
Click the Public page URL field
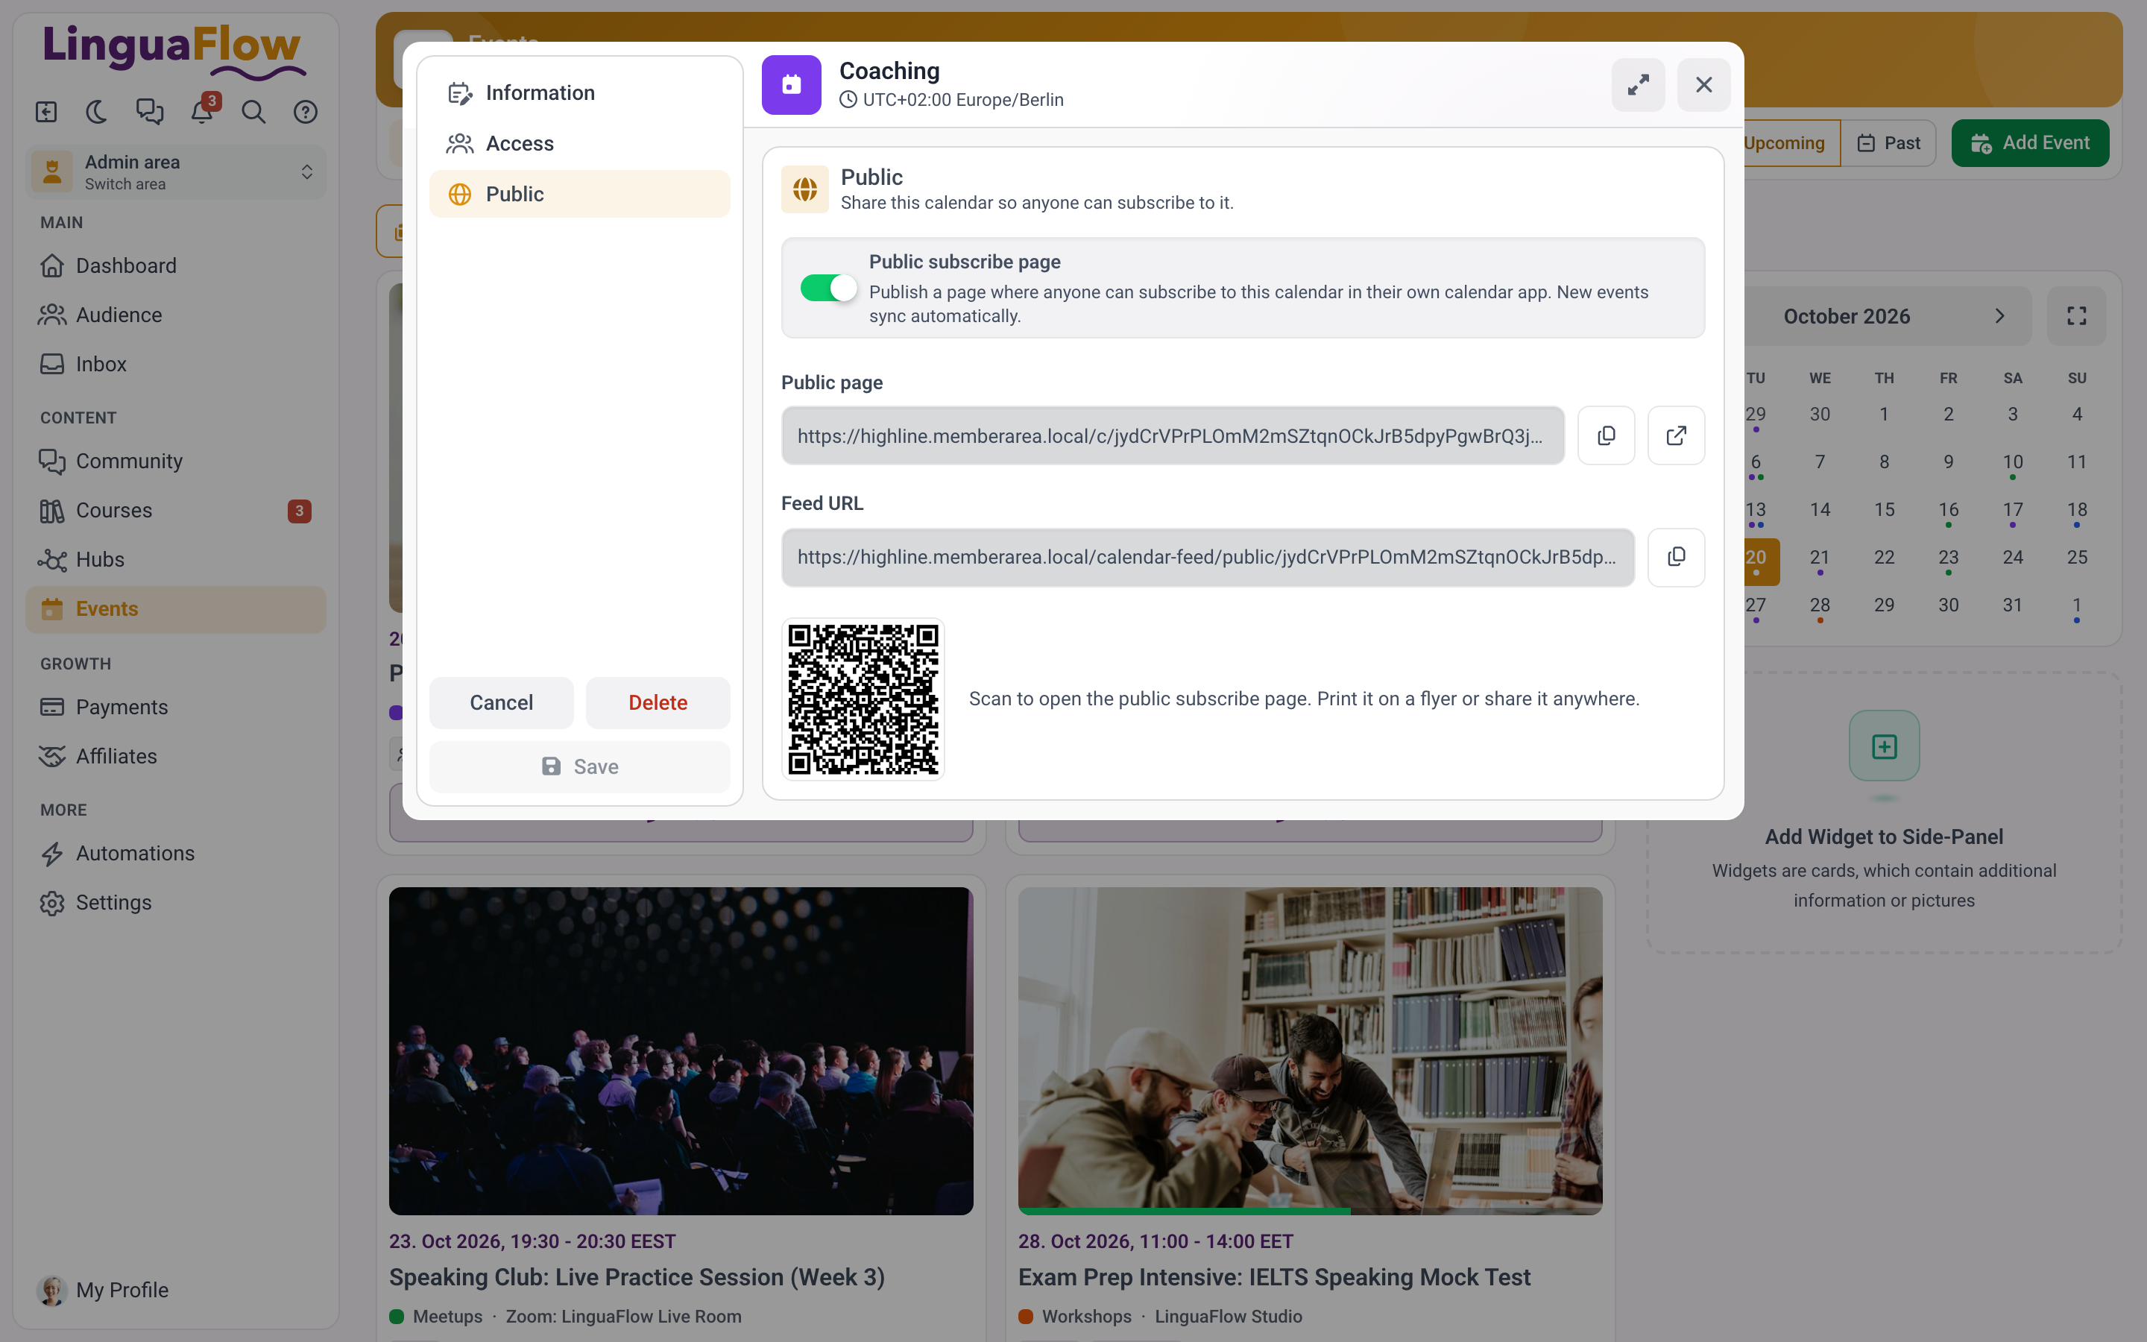1173,436
